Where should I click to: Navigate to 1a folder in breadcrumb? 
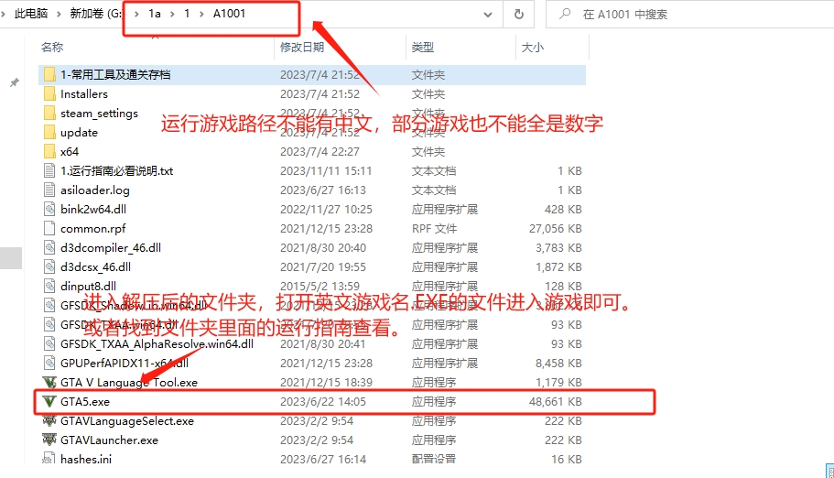tap(154, 14)
